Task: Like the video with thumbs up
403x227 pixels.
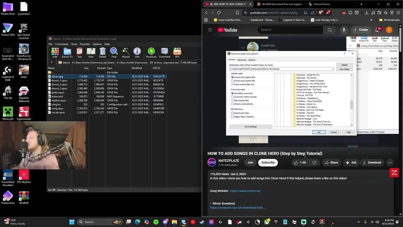Action: 299,163
